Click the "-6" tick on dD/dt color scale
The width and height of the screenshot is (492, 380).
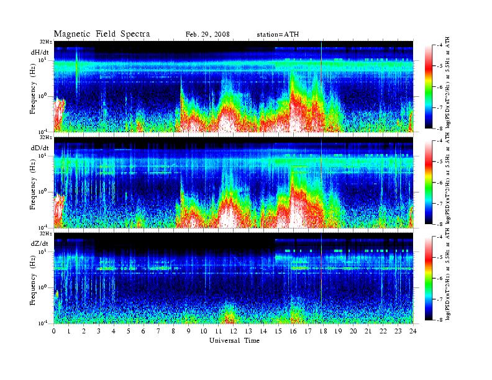coord(440,183)
